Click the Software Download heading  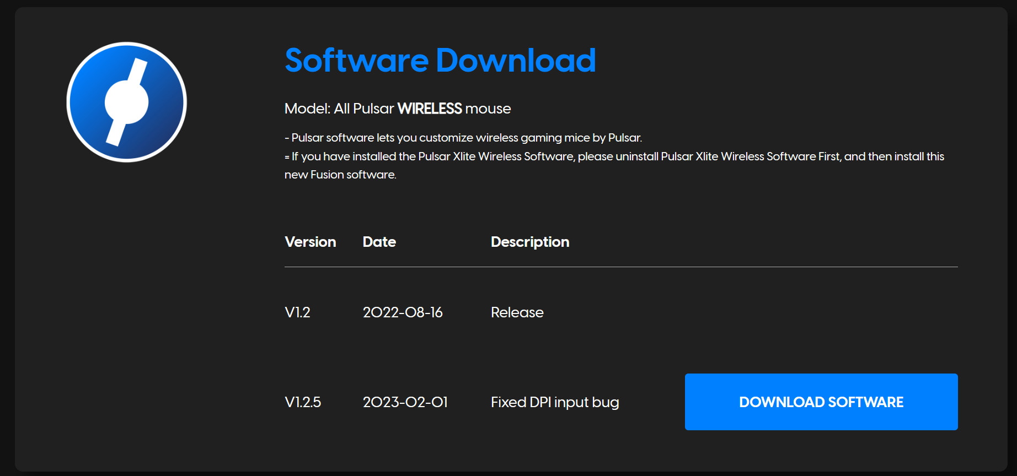[440, 60]
